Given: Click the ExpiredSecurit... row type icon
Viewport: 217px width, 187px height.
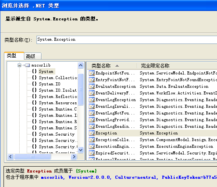Looking at the screenshot, I should (x=91, y=153).
